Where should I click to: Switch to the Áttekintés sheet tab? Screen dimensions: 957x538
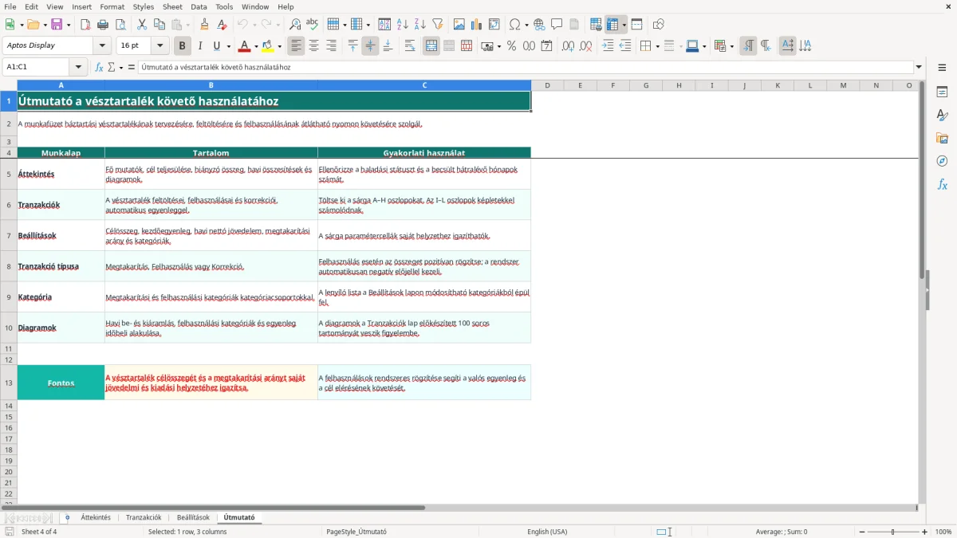96,518
